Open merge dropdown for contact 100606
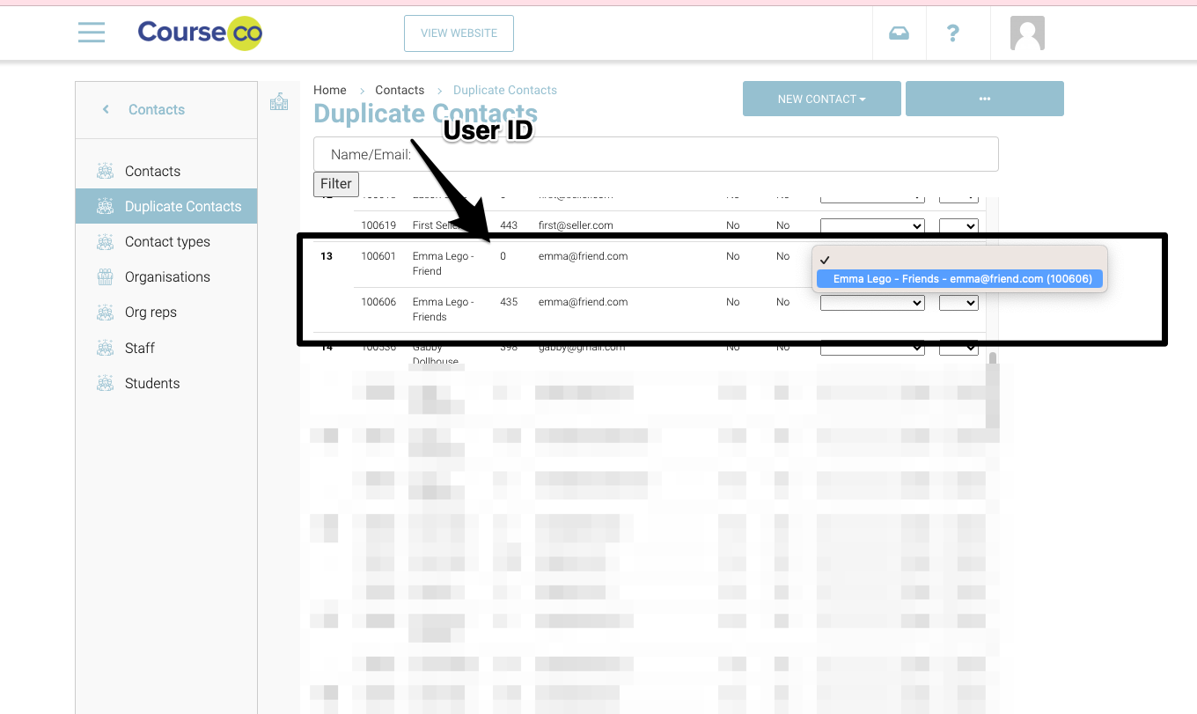The width and height of the screenshot is (1197, 714). 871,303
